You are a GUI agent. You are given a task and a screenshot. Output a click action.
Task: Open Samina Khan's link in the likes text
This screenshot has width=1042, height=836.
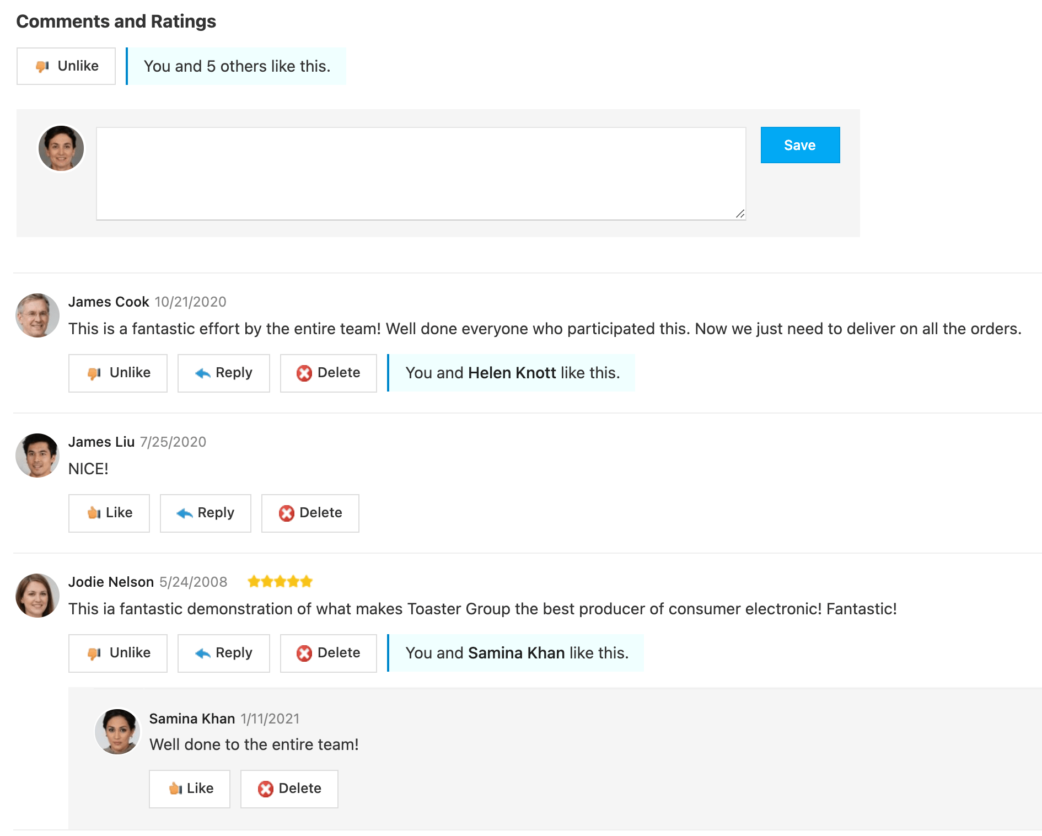[517, 653]
